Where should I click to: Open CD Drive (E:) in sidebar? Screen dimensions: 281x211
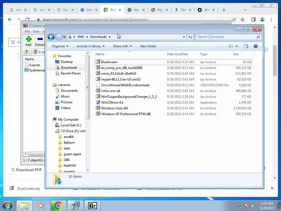click(73, 131)
